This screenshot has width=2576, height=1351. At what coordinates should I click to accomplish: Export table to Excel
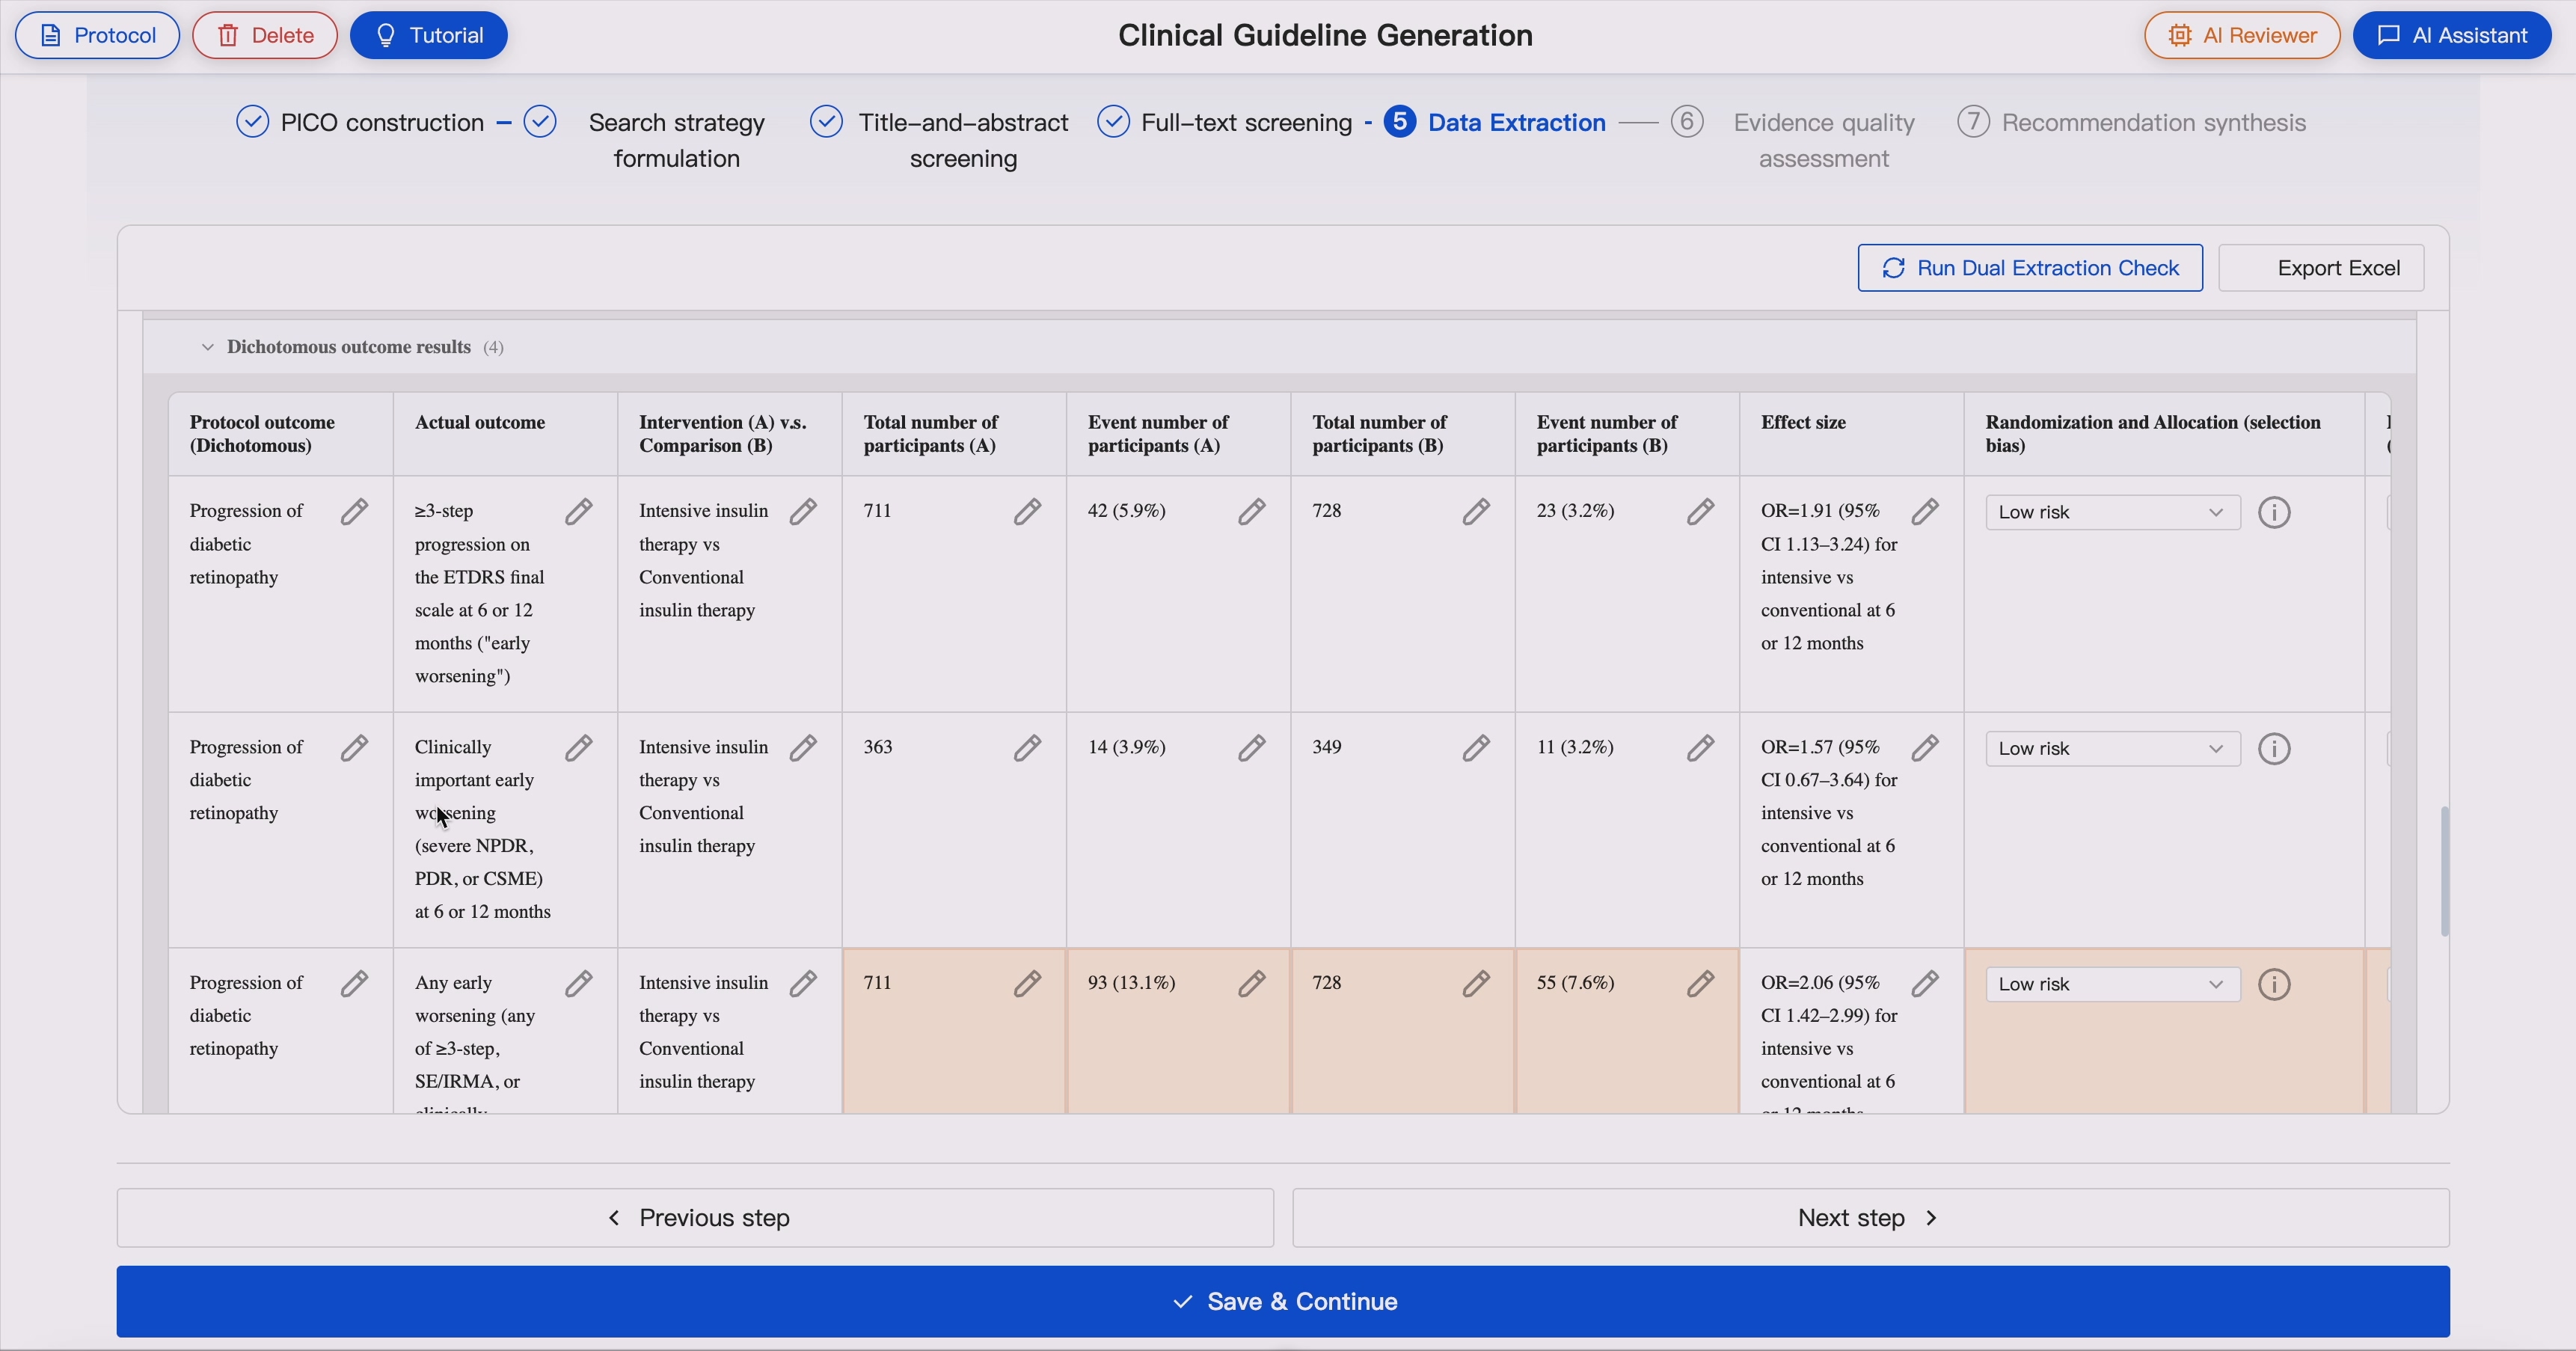coord(2321,268)
